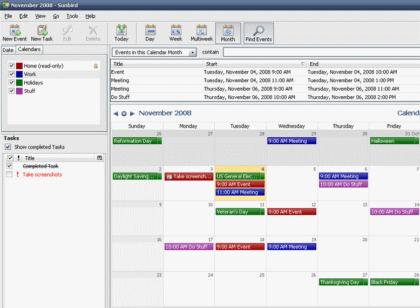Click the completed column header checkbox
Screen dimensions: 420x308
click(10, 158)
